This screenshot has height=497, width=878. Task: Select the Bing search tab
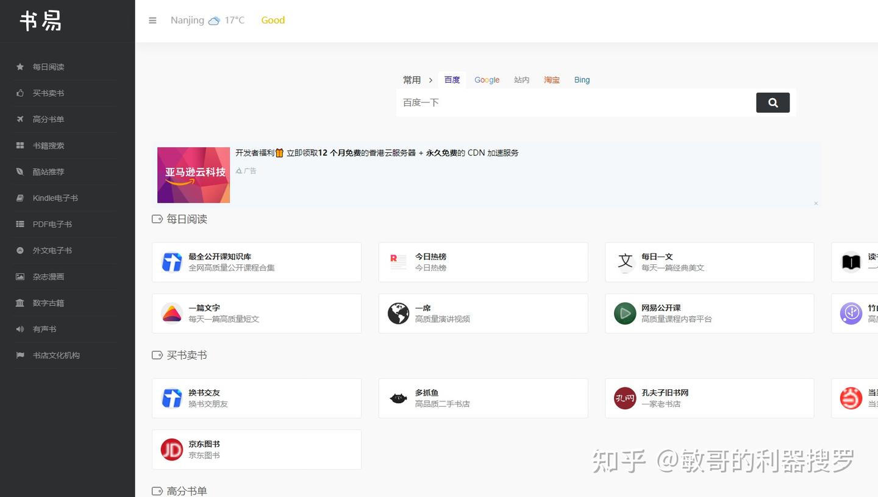(x=582, y=80)
